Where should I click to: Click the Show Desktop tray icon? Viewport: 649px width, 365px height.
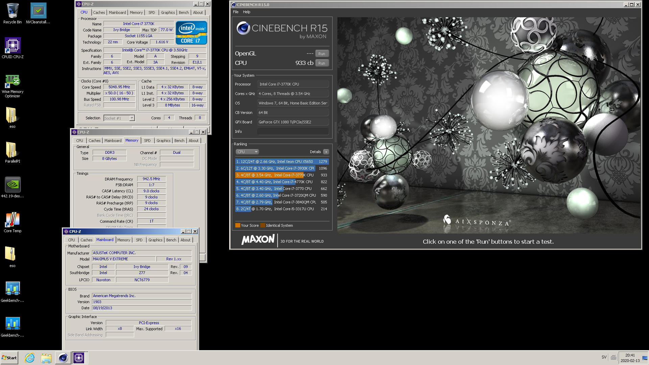[645, 358]
